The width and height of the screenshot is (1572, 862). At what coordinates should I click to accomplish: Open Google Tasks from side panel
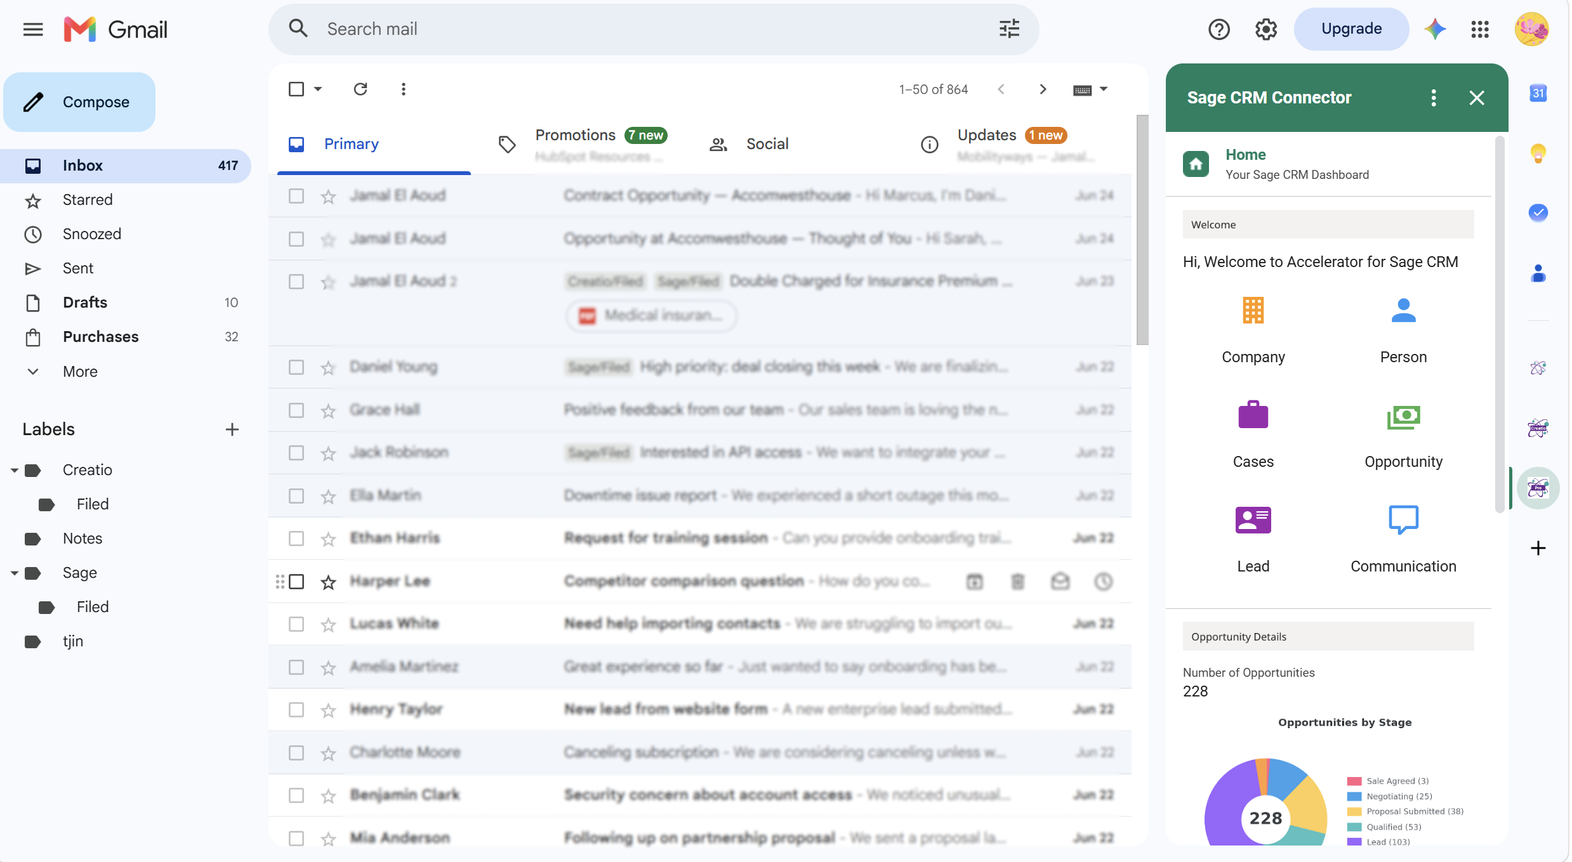(1538, 212)
